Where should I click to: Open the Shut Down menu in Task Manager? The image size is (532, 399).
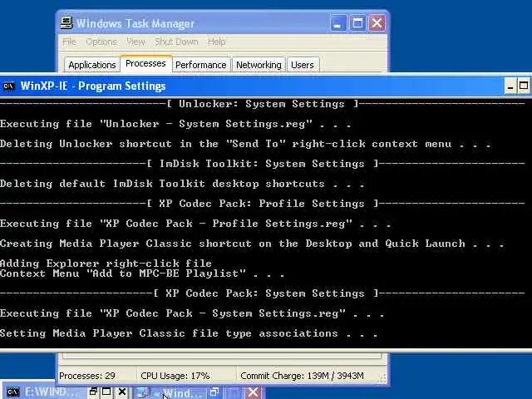coord(176,42)
